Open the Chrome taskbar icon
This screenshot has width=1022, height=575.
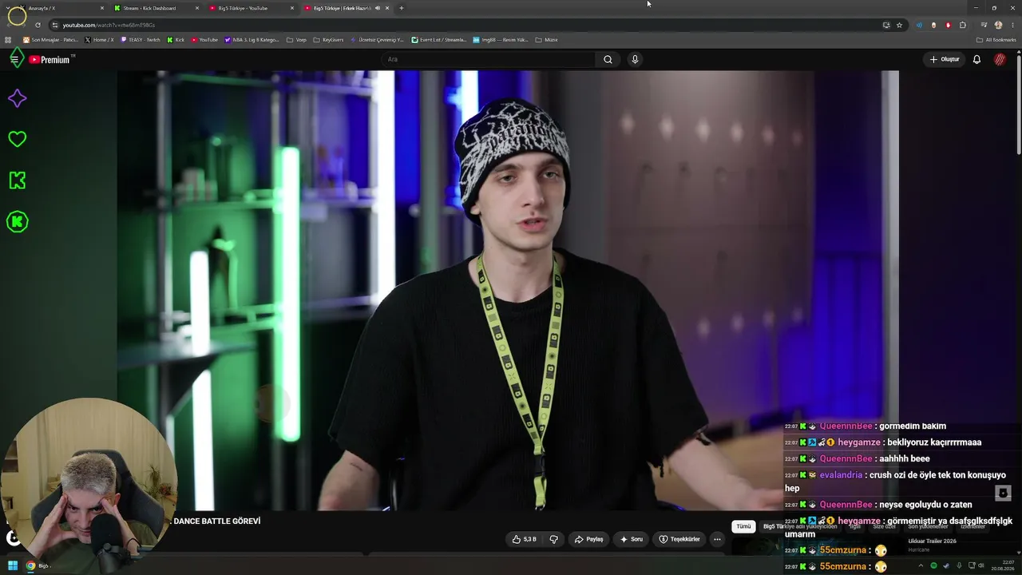(x=30, y=565)
